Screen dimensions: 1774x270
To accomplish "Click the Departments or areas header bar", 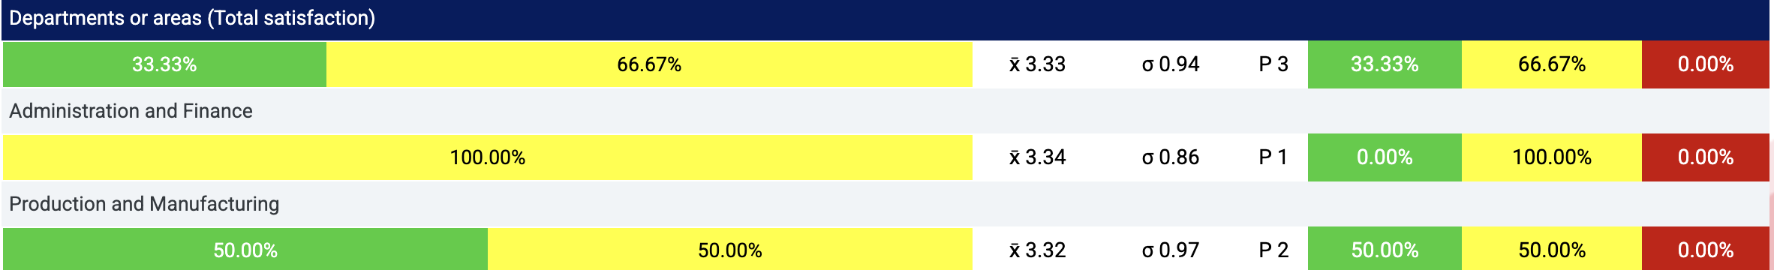I will point(885,19).
